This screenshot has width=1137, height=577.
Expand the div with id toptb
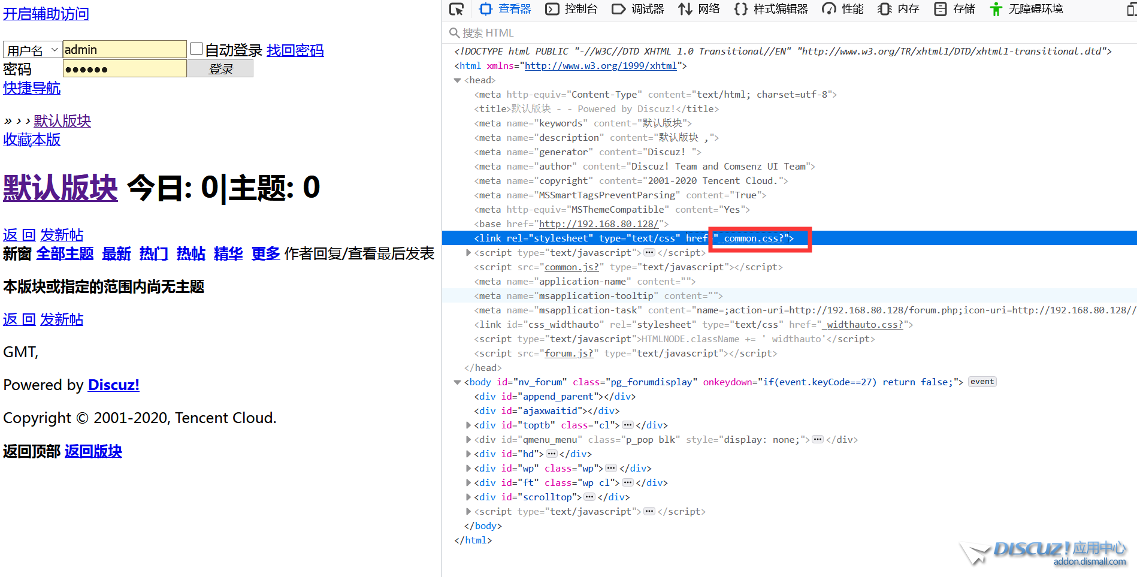pyautogui.click(x=468, y=425)
